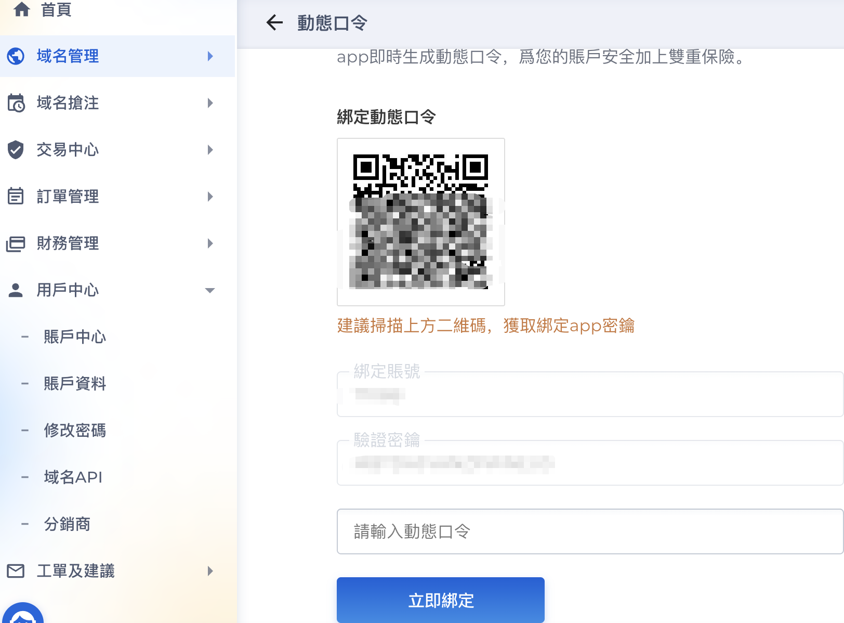Click the globe icon for 域名管理

[16, 56]
